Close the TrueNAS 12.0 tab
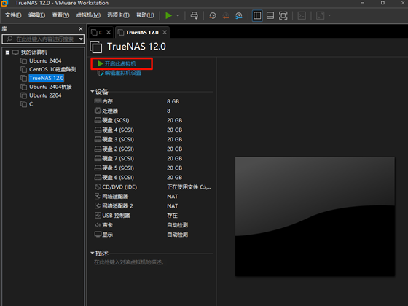The width and height of the screenshot is (408, 306). click(x=165, y=32)
